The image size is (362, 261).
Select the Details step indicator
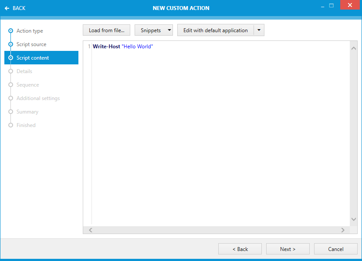(10, 71)
